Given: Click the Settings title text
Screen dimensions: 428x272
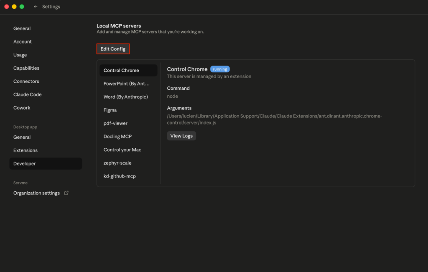Looking at the screenshot, I should tap(51, 7).
